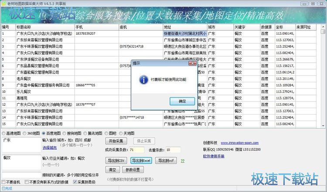Click 城市 column header
This screenshot has height=192, width=327.
(221, 27)
